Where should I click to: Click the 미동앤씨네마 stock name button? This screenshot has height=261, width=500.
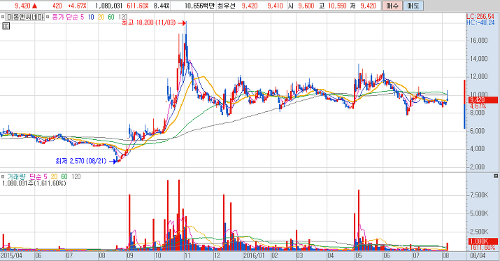point(25,17)
